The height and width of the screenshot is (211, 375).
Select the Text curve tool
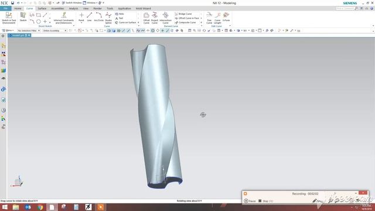click(119, 18)
